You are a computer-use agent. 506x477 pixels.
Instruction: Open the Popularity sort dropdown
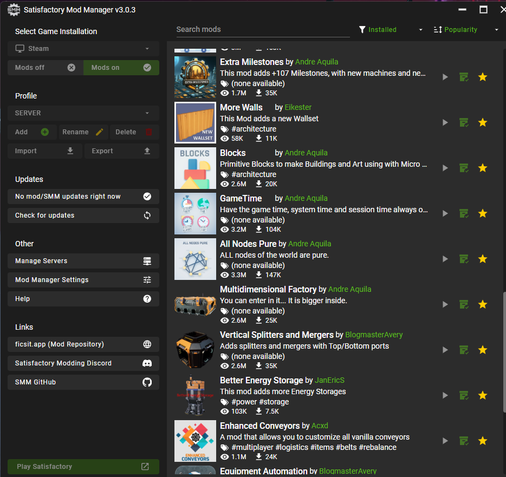point(466,30)
